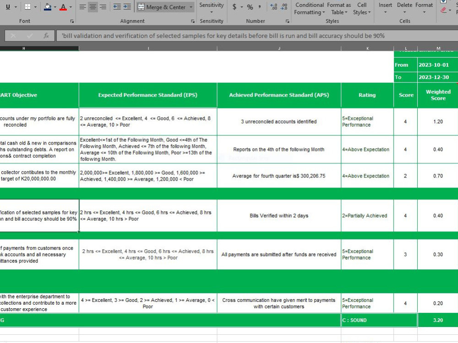Open Number format dialog launcher
The width and height of the screenshot is (458, 343).
(x=288, y=21)
